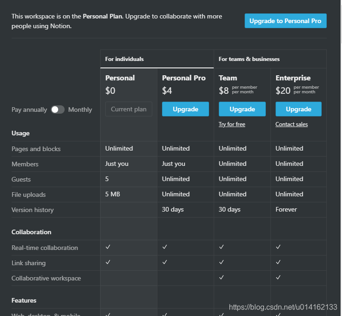
Task: Click Enterprise's Real-time collaboration checkmark
Action: [278, 247]
